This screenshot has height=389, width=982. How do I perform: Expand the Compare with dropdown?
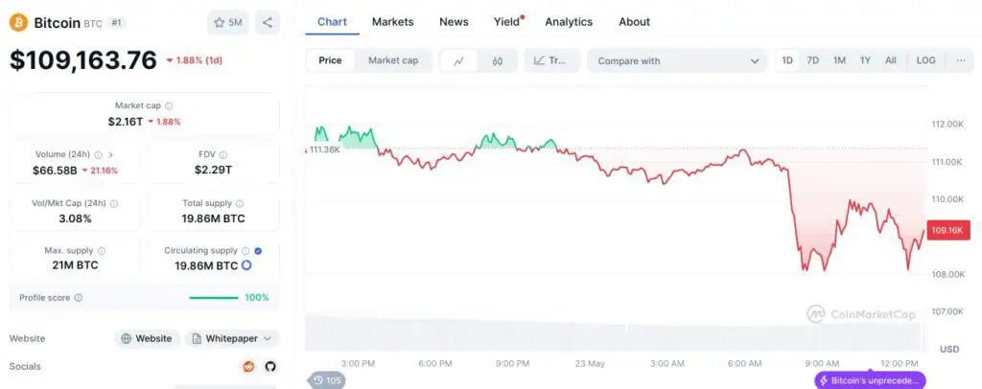[678, 60]
